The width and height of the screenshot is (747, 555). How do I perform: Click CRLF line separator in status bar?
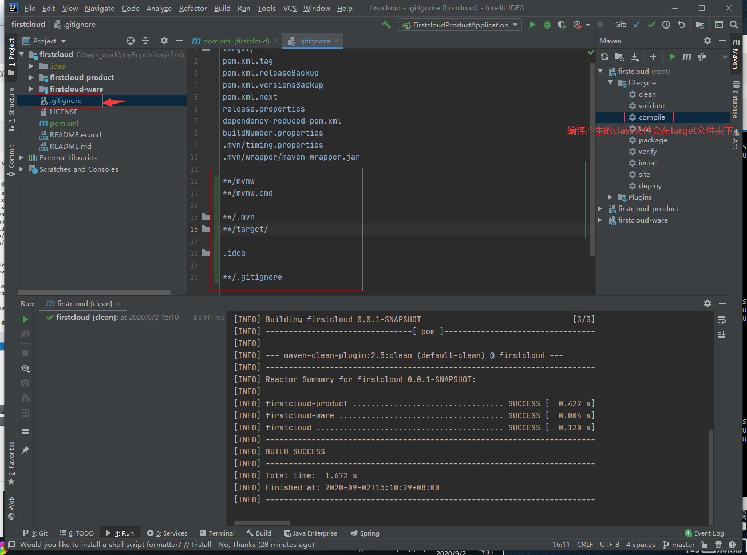(x=585, y=545)
